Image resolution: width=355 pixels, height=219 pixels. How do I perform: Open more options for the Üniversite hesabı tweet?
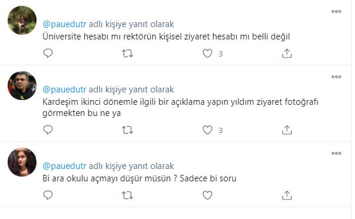tap(336, 11)
